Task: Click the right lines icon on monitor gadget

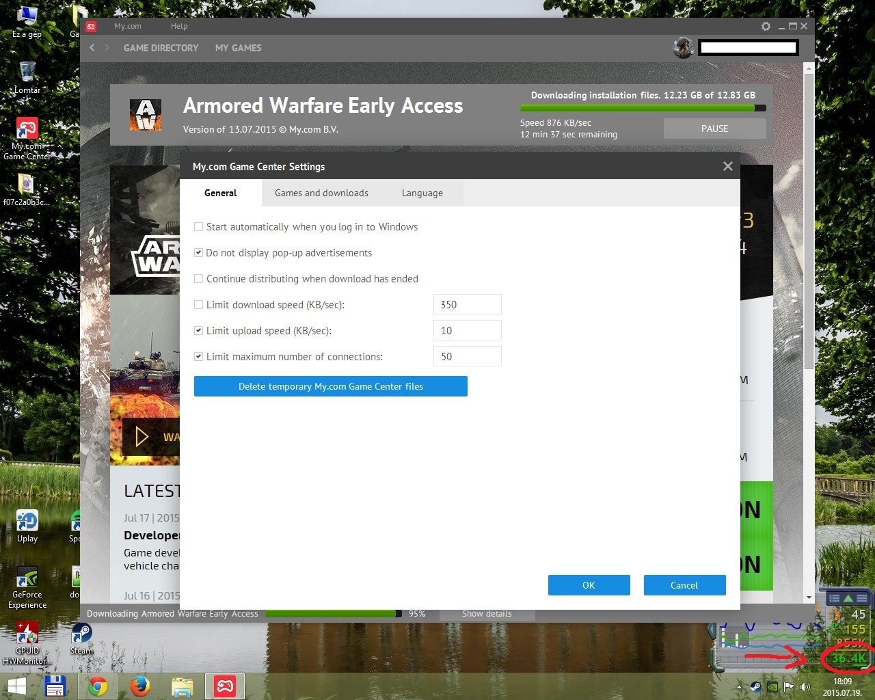Action: click(x=861, y=598)
